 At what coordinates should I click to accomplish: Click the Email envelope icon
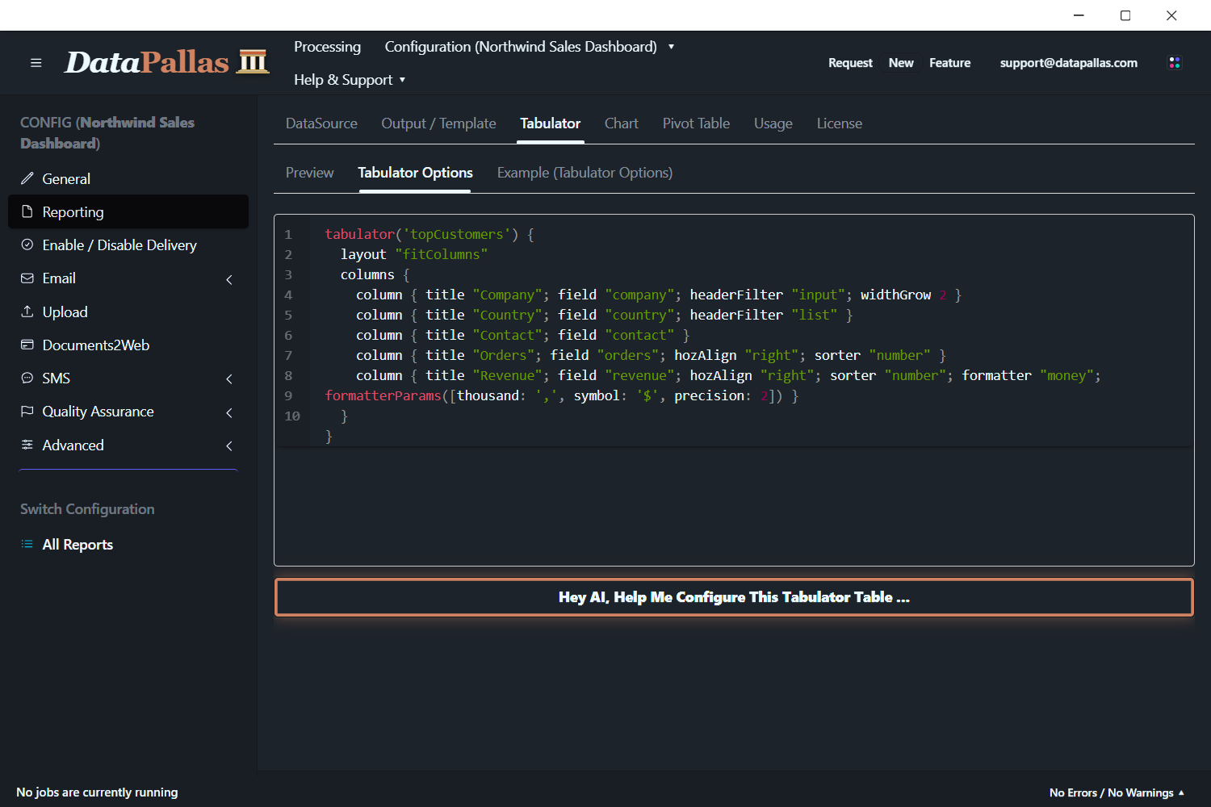coord(27,278)
